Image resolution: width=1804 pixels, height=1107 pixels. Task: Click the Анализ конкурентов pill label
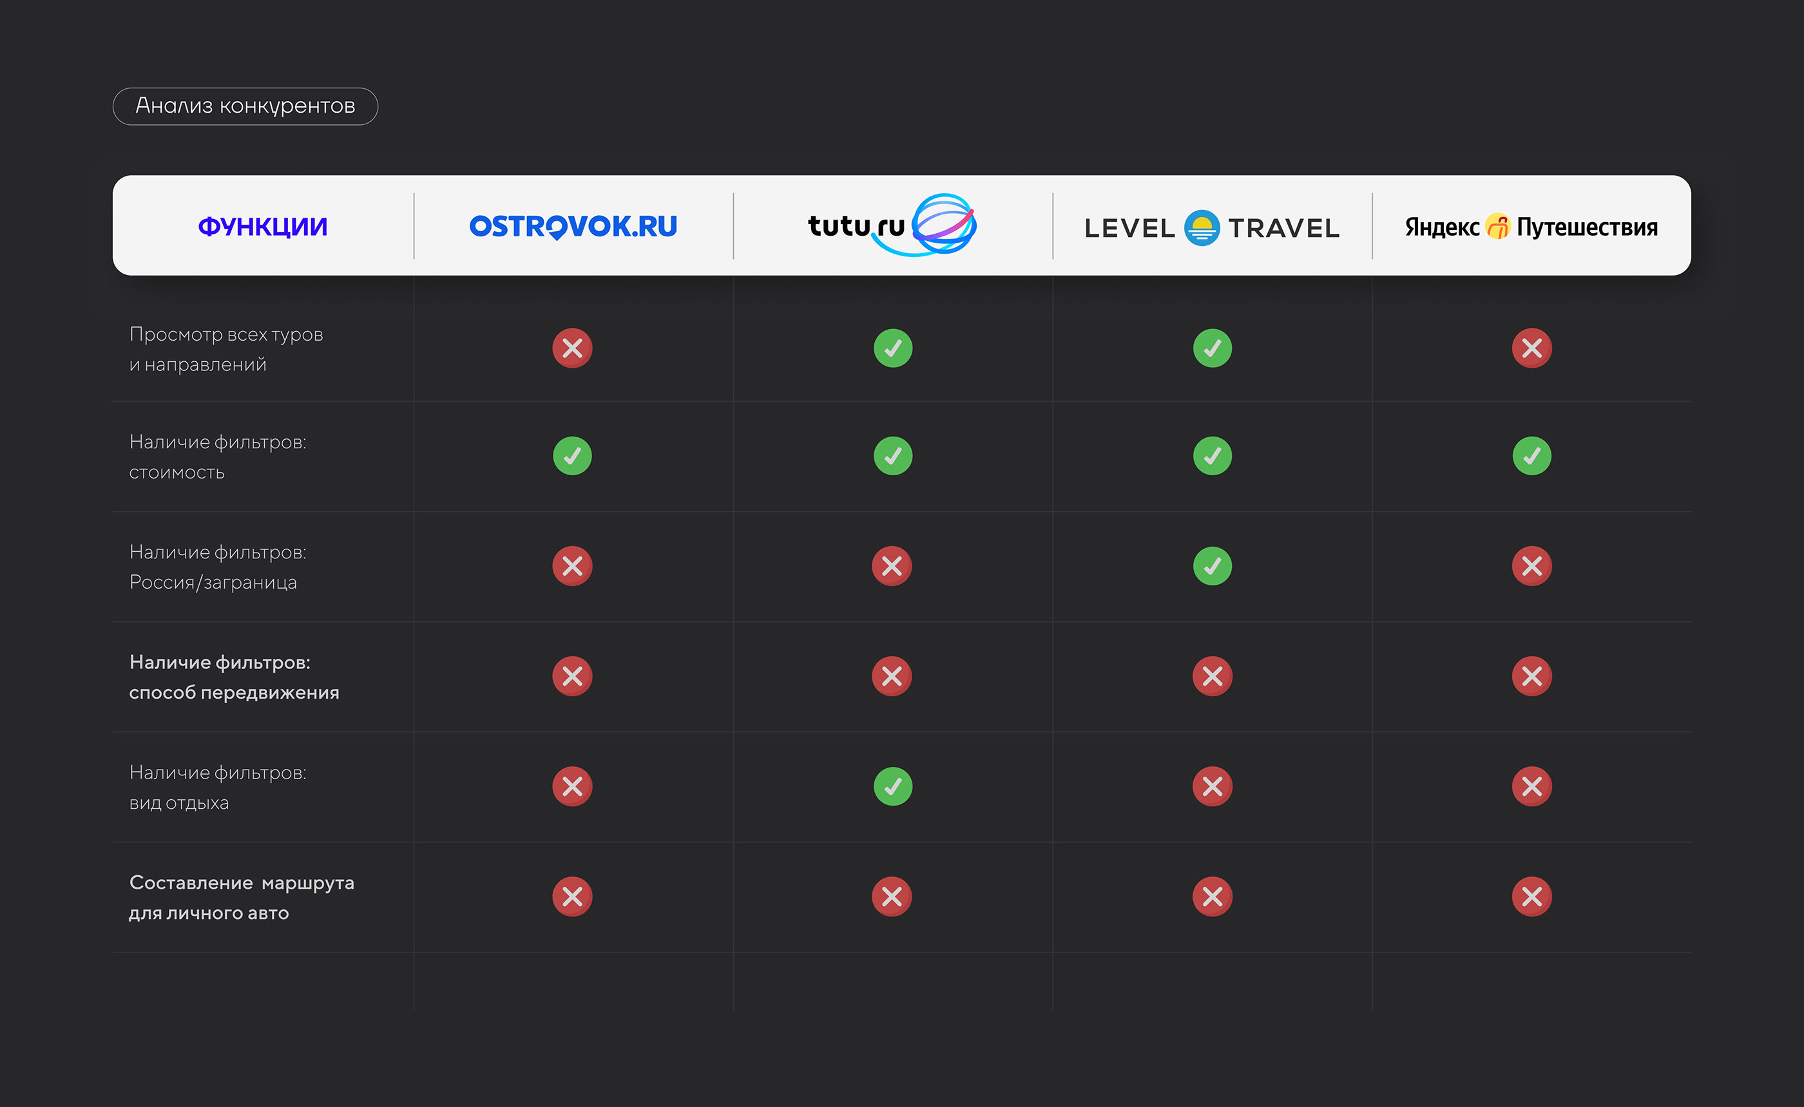pyautogui.click(x=245, y=106)
